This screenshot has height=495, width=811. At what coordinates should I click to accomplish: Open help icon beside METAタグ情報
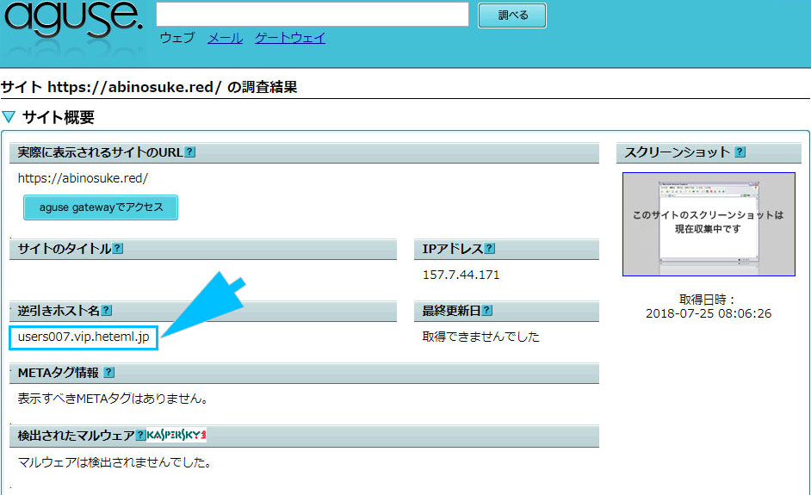click(x=108, y=373)
